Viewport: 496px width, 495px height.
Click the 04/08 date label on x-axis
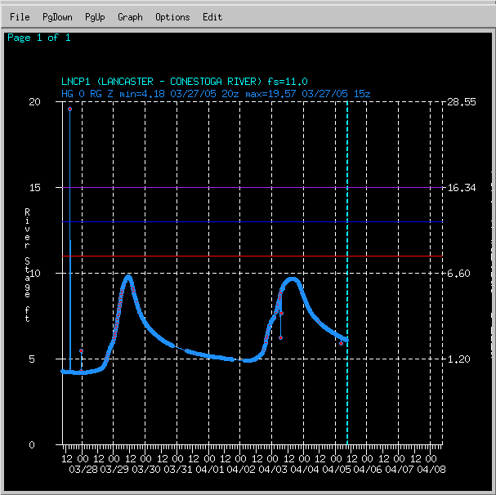click(x=431, y=470)
